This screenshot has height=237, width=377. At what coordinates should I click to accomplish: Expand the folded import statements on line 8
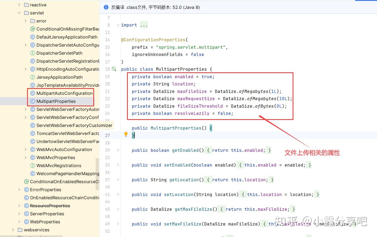point(118,25)
